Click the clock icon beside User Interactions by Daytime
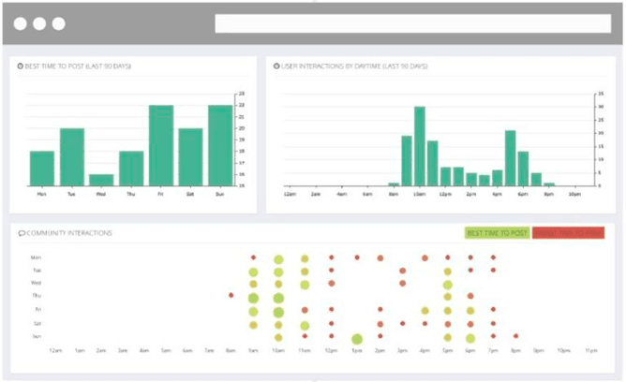Image resolution: width=626 pixels, height=382 pixels. [276, 66]
